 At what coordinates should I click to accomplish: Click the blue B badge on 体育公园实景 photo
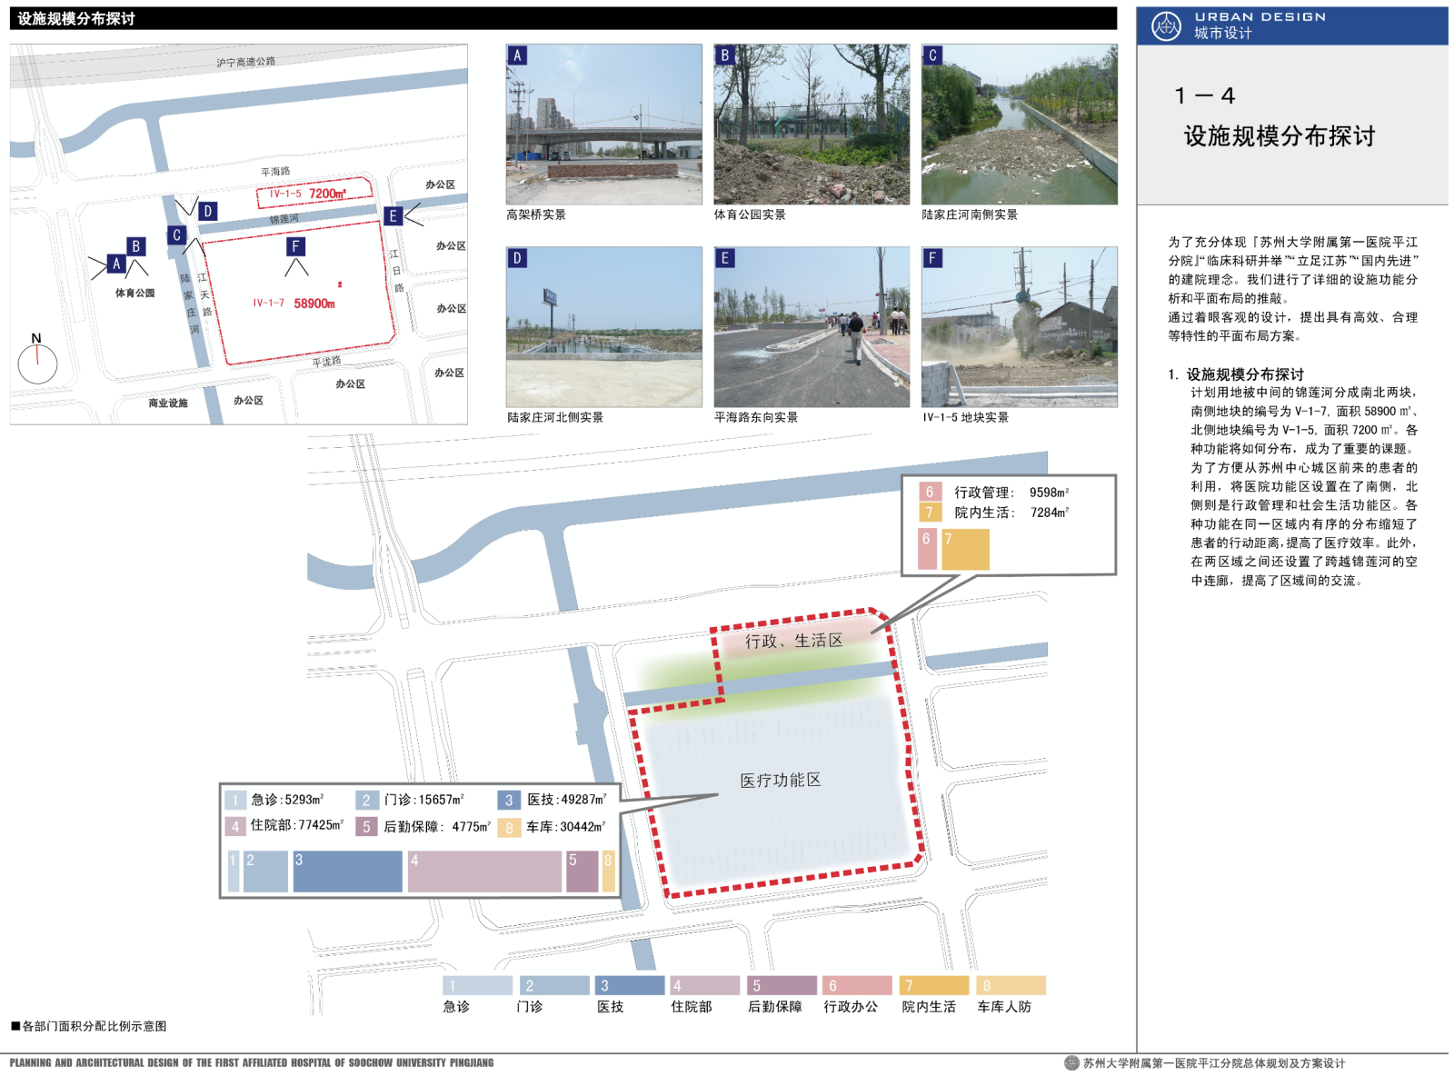725,55
